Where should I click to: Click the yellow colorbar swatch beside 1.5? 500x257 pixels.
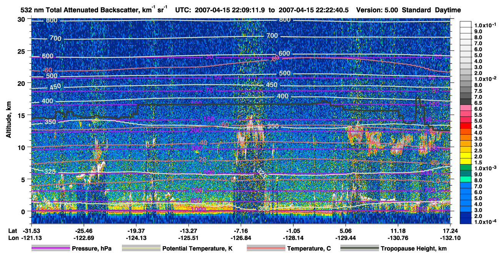(465, 161)
